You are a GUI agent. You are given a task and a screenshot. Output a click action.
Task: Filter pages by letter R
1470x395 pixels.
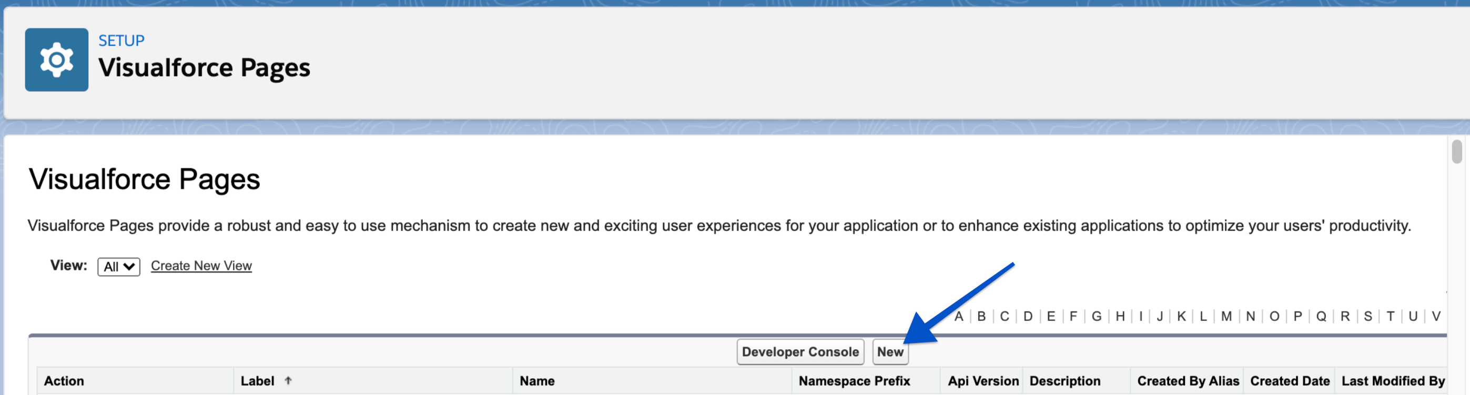(1345, 316)
